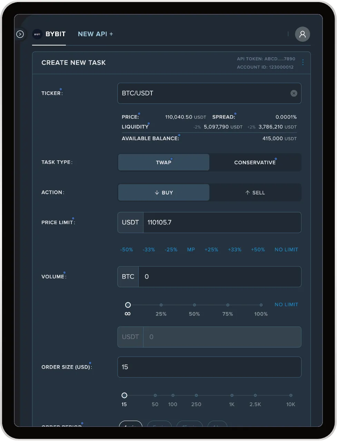Select the TWAP task type
The height and width of the screenshot is (441, 337).
point(163,162)
